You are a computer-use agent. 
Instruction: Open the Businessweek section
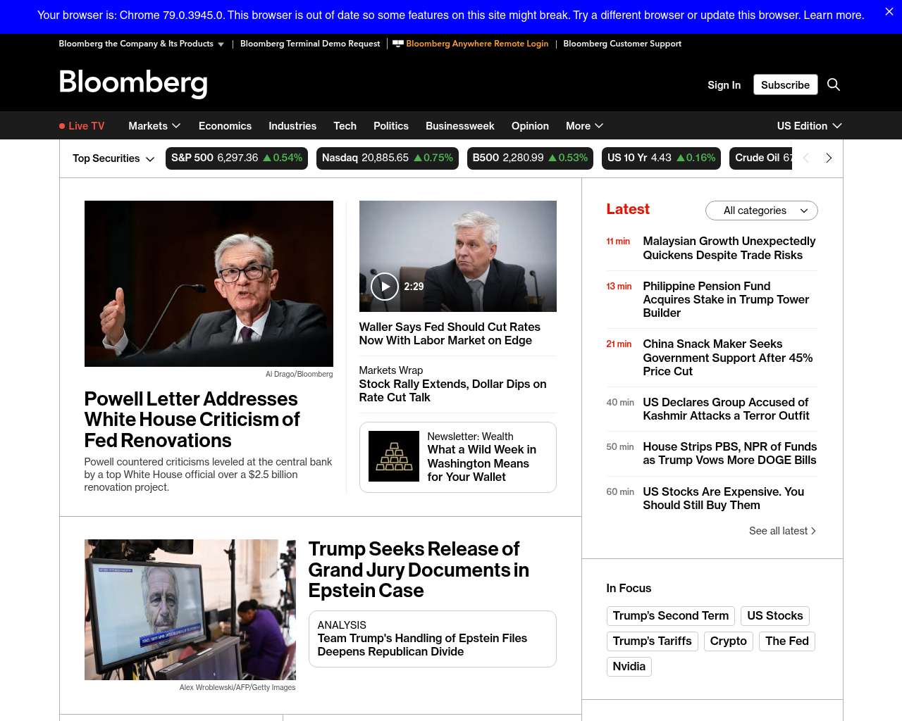click(459, 126)
